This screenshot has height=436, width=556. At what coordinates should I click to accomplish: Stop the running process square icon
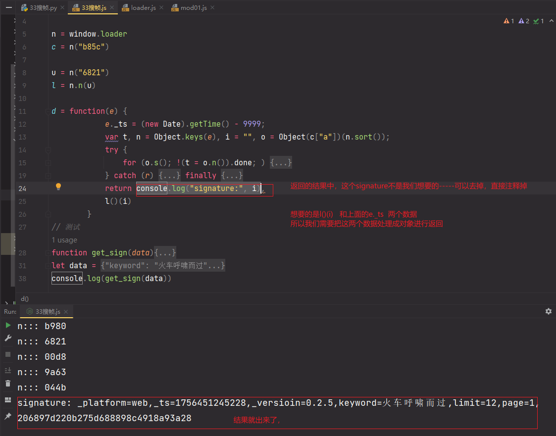[x=8, y=354]
